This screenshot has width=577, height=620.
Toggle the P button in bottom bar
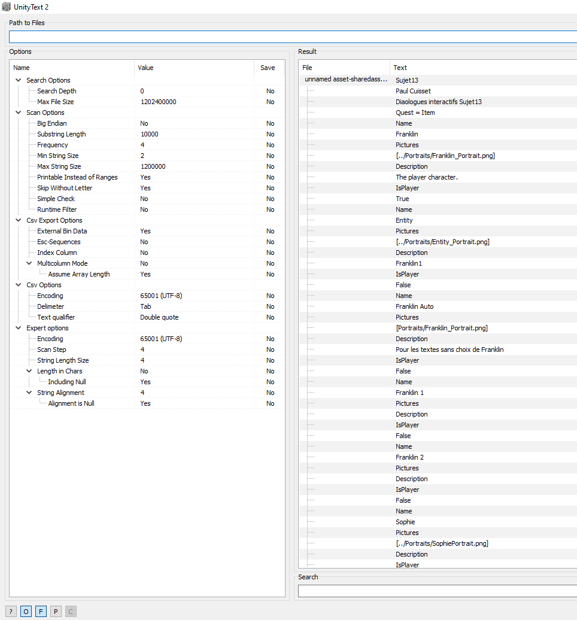56,611
